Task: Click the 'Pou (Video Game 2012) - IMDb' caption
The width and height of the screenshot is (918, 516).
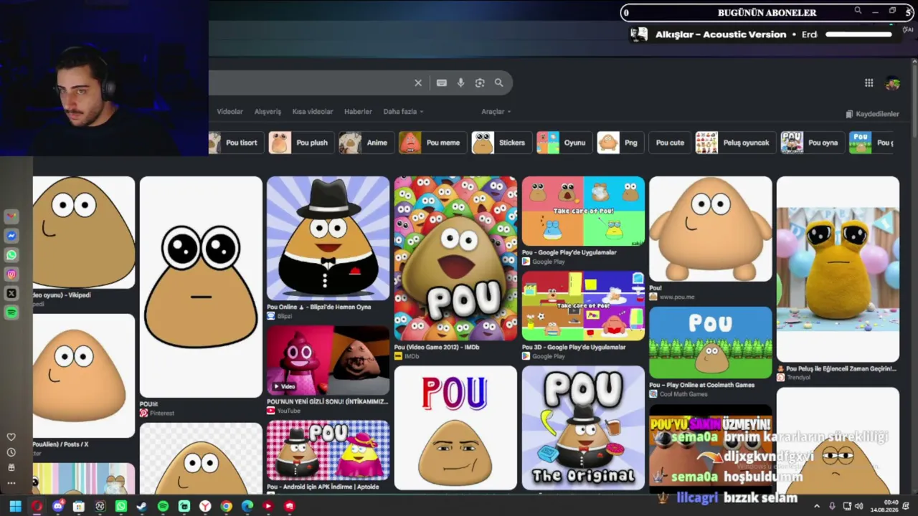Action: [436, 348]
